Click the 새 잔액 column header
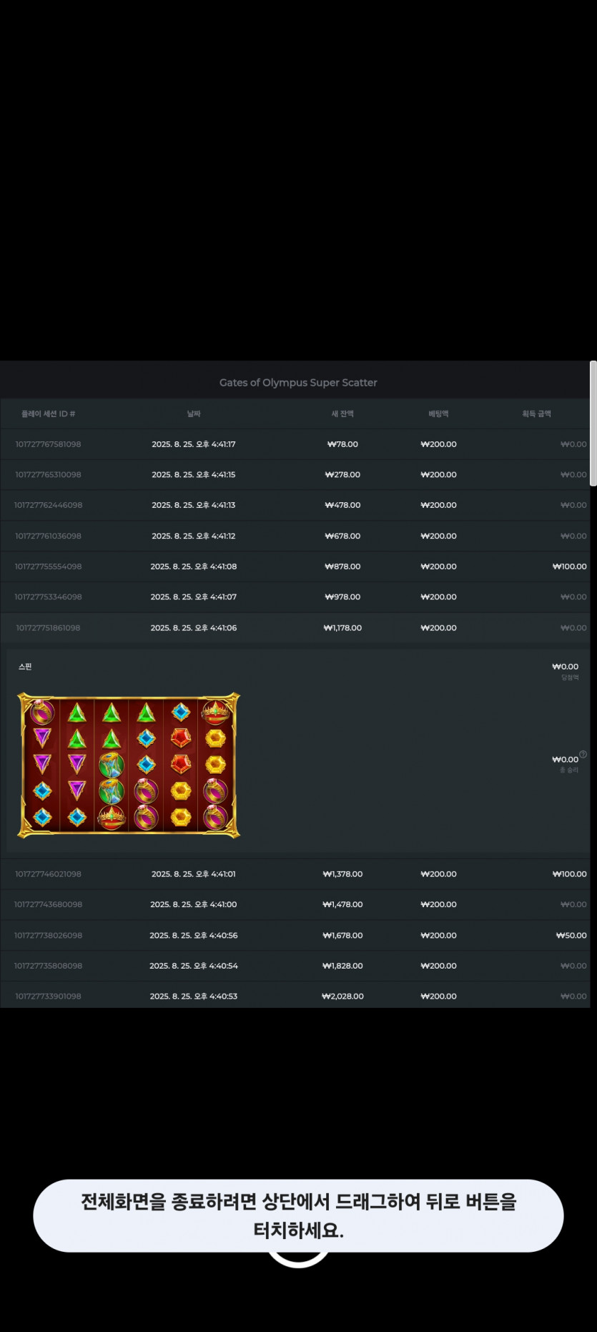This screenshot has width=597, height=1332. tap(342, 414)
